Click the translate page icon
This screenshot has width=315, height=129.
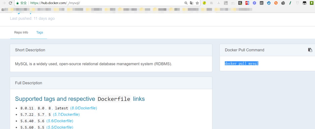point(192,3)
